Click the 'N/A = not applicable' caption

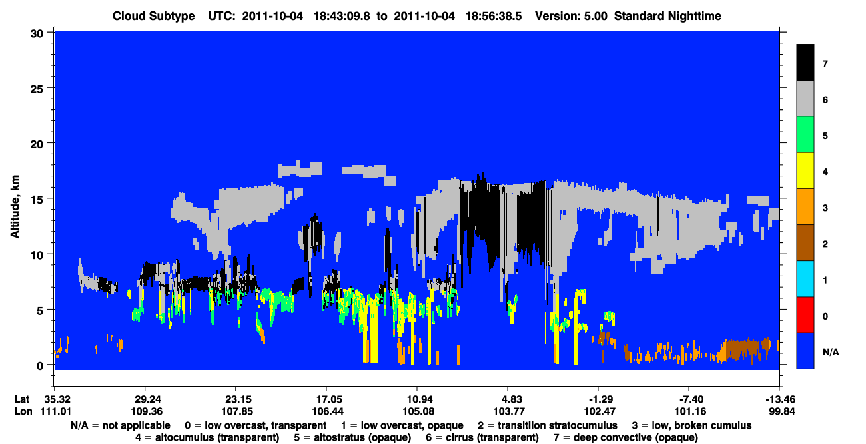pos(119,425)
